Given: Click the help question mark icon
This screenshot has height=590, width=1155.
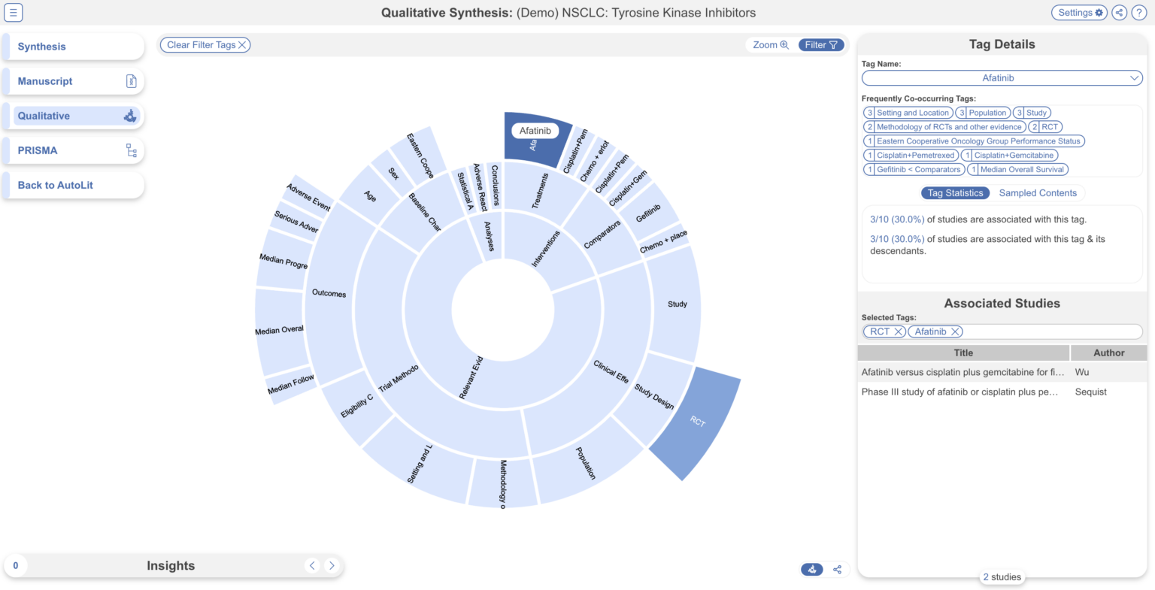Looking at the screenshot, I should 1140,13.
